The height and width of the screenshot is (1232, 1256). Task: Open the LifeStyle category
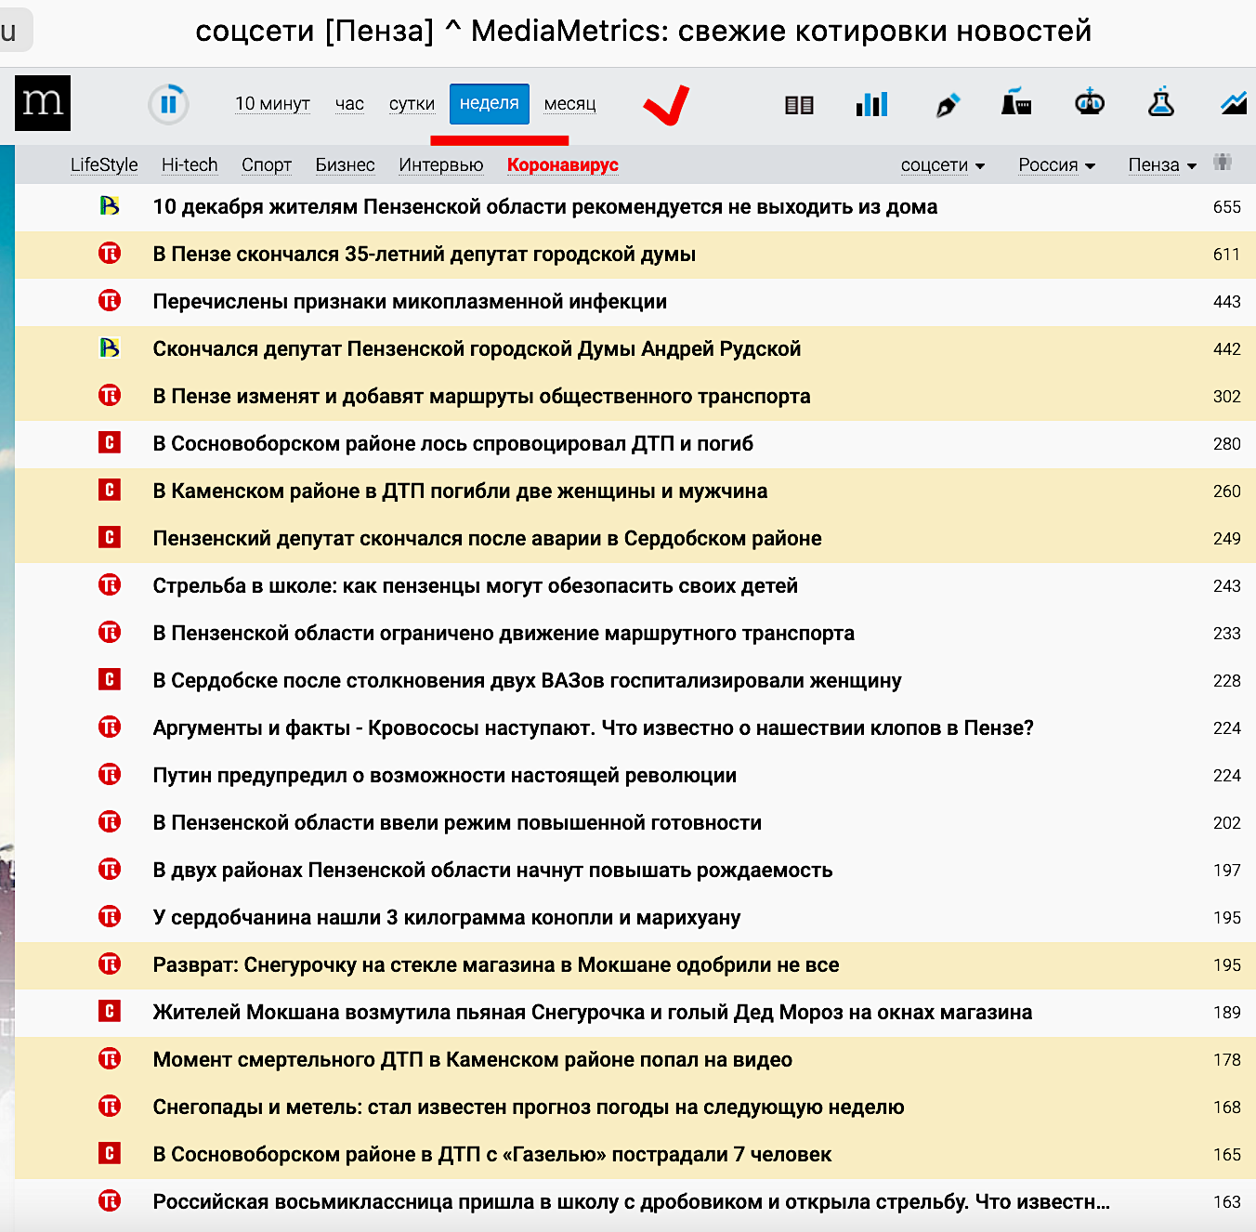(104, 164)
